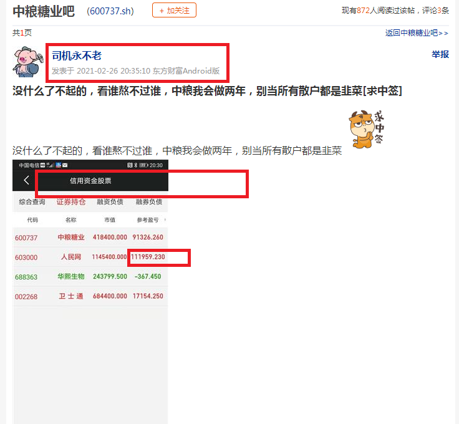
Task: Click market value 684400.000
Action: coord(110,296)
